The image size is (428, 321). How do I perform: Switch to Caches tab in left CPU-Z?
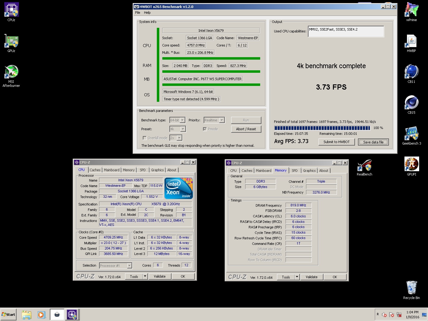(95, 170)
